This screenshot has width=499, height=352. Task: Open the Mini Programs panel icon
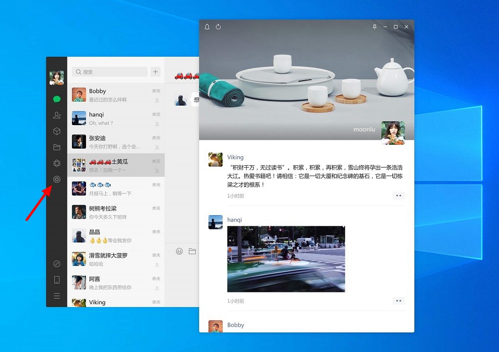coord(56,163)
